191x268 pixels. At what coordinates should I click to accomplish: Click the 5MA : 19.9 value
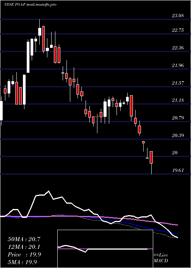tap(22, 262)
